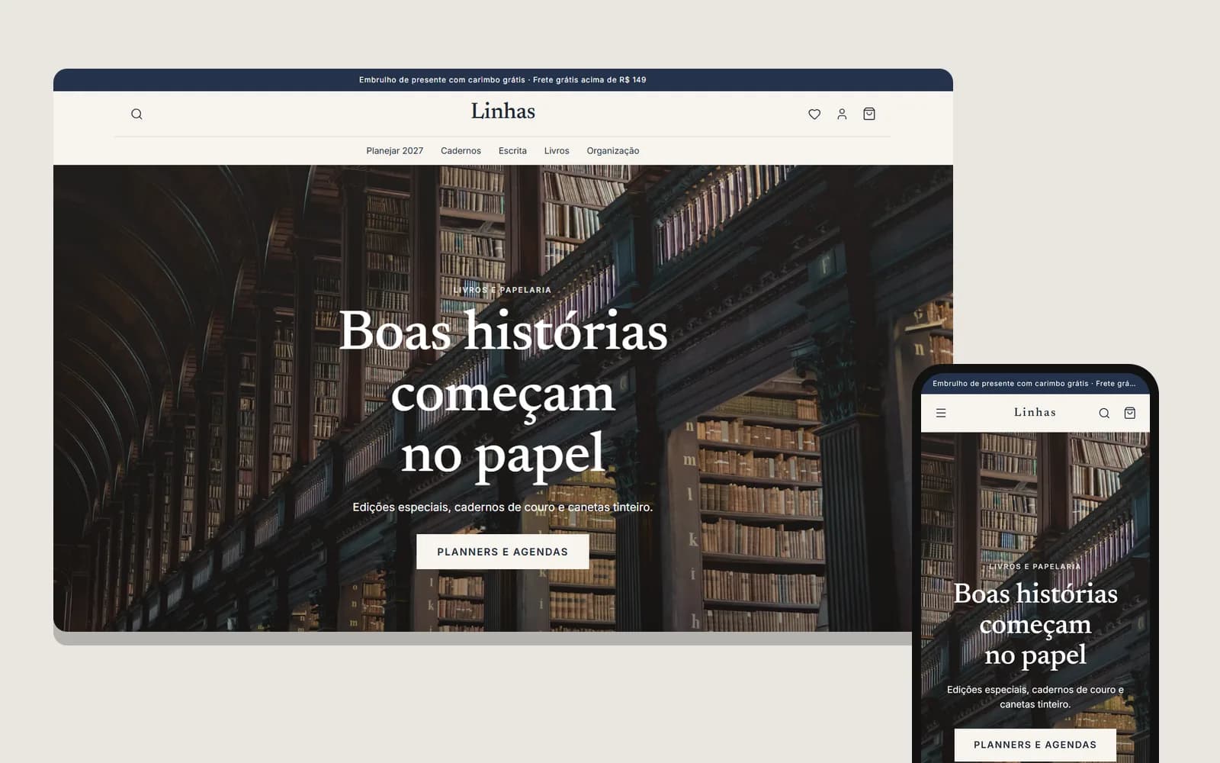Open the Cadernos menu item
The image size is (1220, 763).
click(461, 150)
